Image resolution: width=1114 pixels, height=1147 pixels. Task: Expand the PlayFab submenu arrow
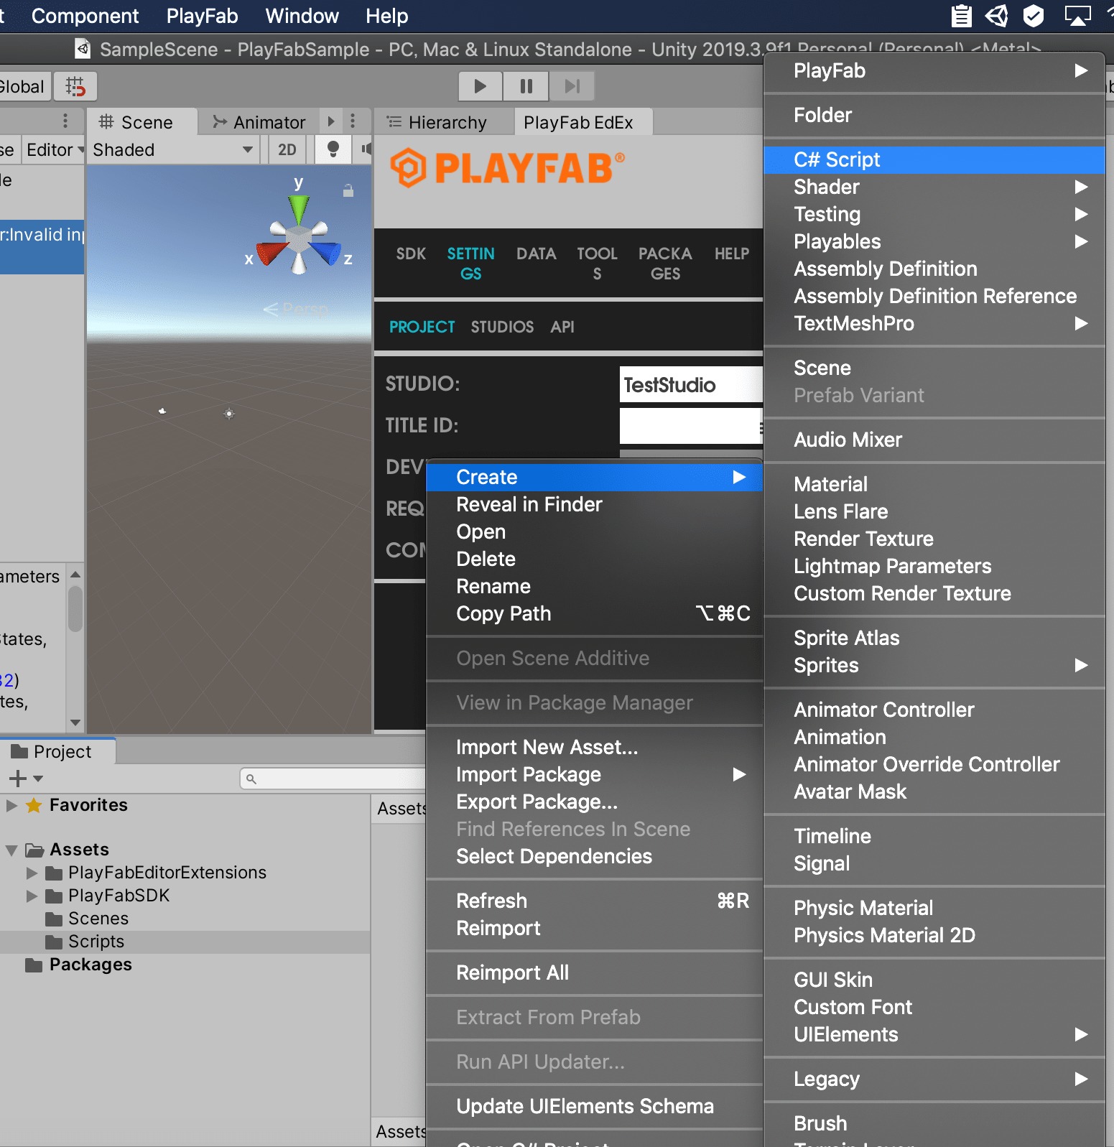point(1080,70)
